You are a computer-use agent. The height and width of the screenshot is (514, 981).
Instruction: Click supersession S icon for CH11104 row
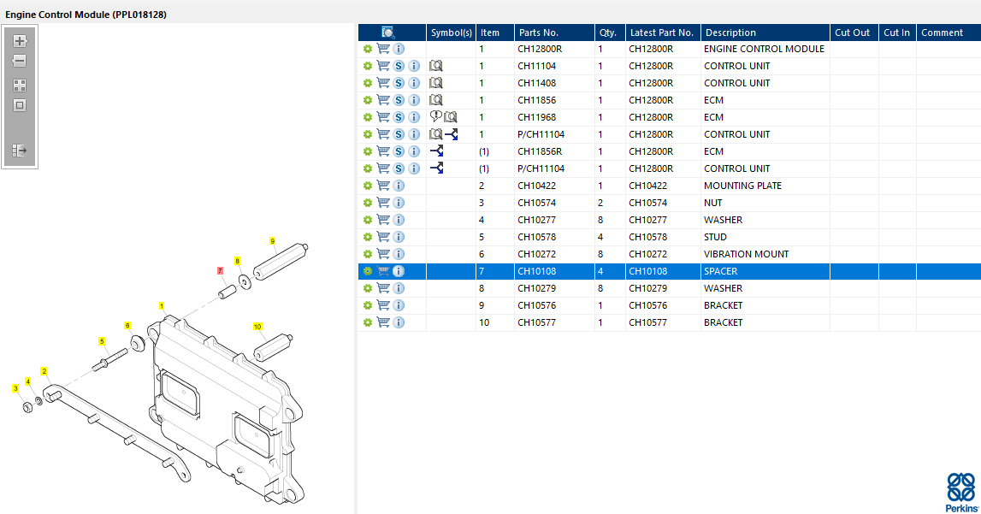click(399, 66)
